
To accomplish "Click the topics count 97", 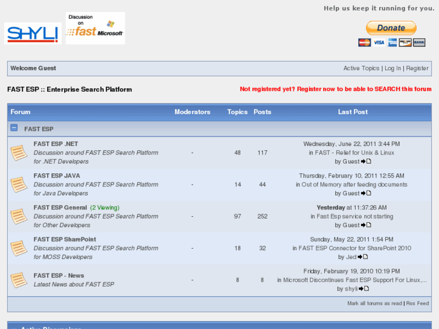I will [237, 217].
